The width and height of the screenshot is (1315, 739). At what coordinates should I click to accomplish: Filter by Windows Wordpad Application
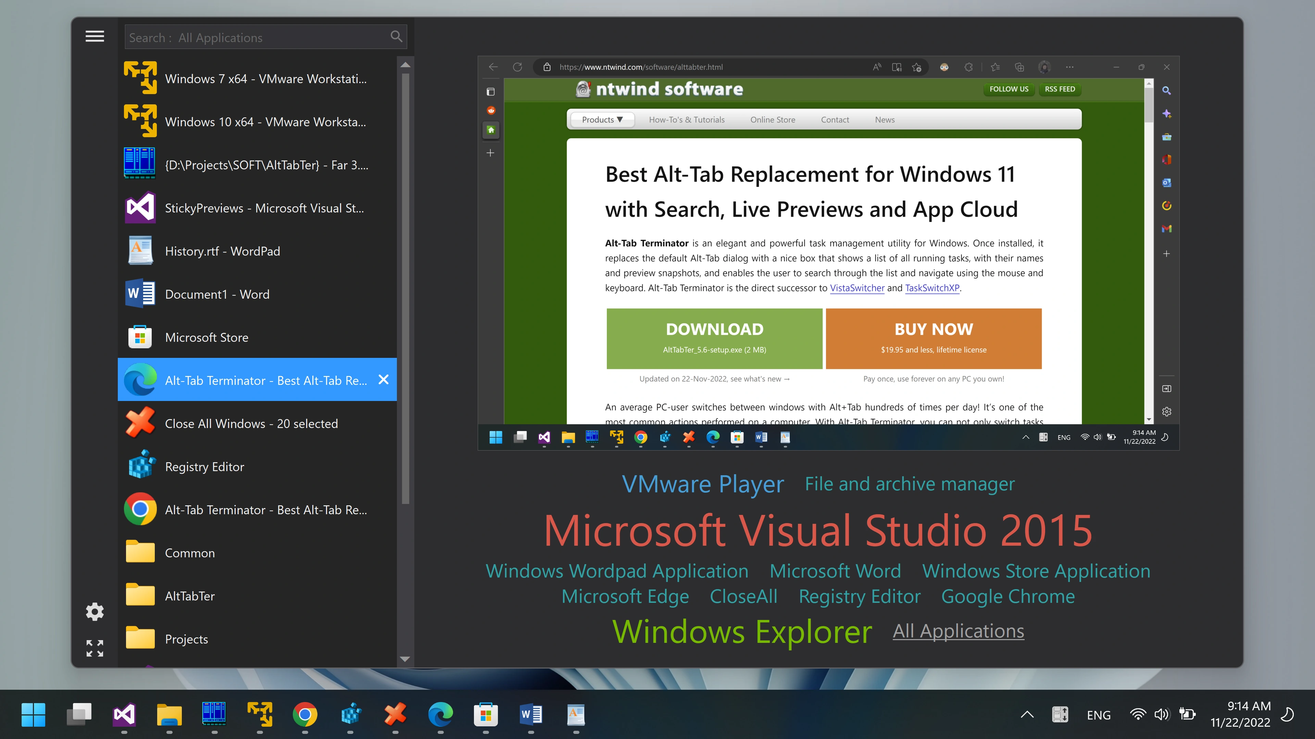click(x=617, y=571)
